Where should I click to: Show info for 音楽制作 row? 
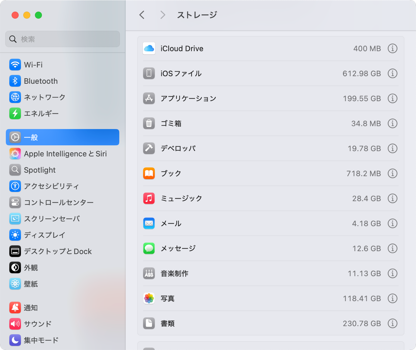392,273
